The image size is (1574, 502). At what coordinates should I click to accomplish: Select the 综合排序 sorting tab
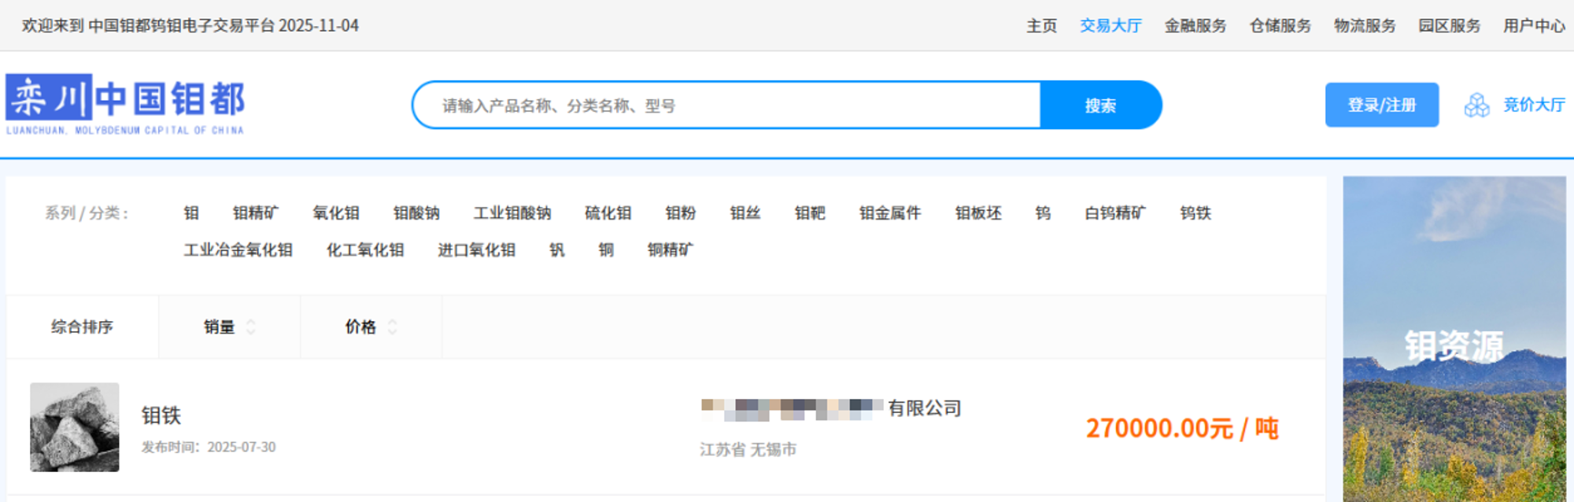click(82, 327)
